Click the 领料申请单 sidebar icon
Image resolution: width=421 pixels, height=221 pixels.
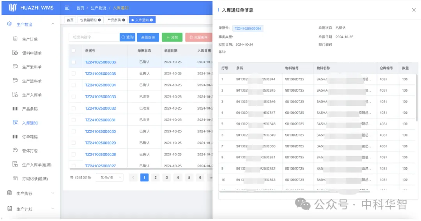[x=15, y=53]
